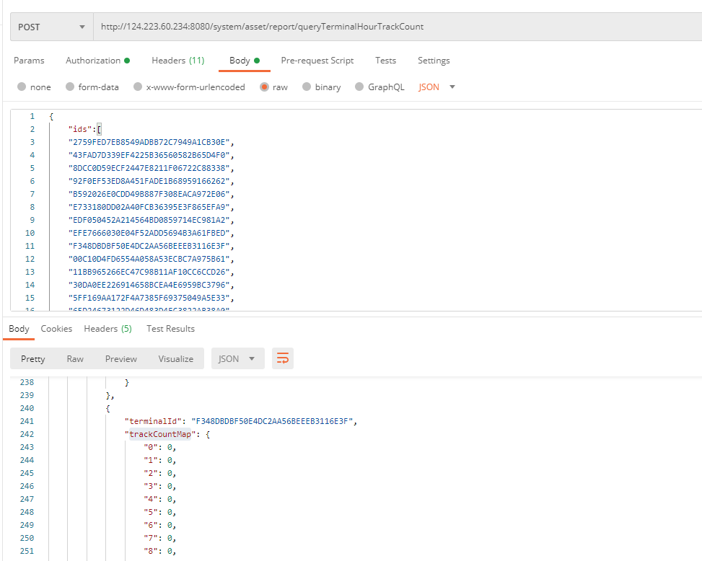The width and height of the screenshot is (702, 561).
Task: Select the form-data radio option
Action: pyautogui.click(x=70, y=87)
